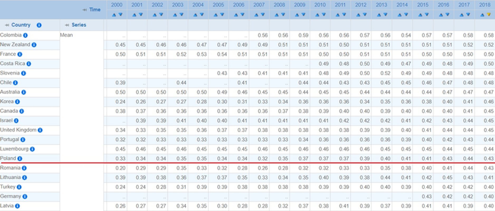Click the yellow descending arrow under 2018

click(489, 15)
